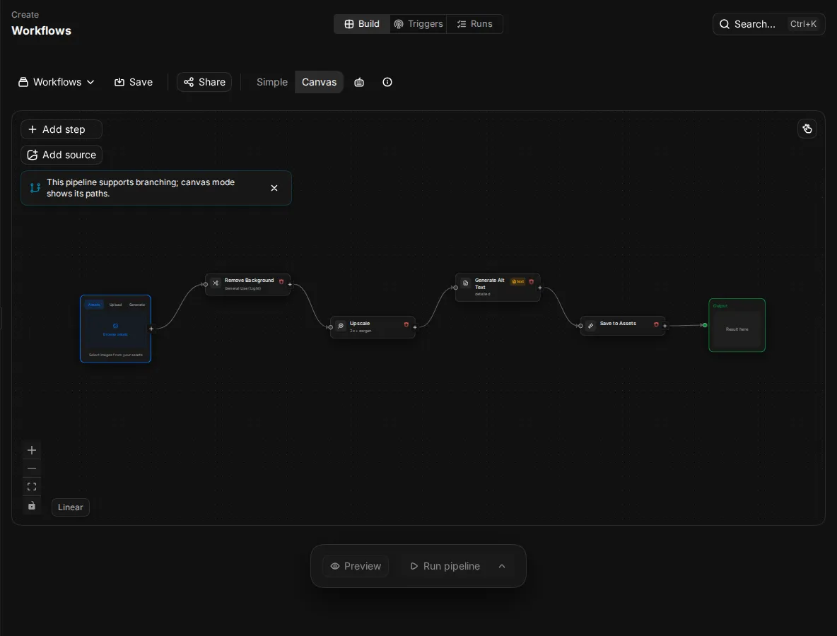Click the hand pan icon at canvas corner
Screen dimensions: 837x636
pos(807,129)
